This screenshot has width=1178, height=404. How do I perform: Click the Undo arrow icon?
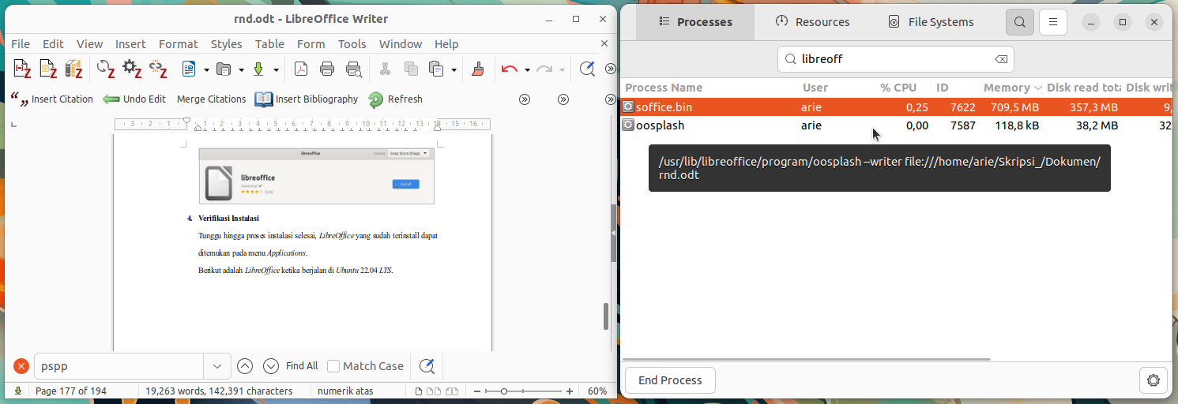pos(510,69)
